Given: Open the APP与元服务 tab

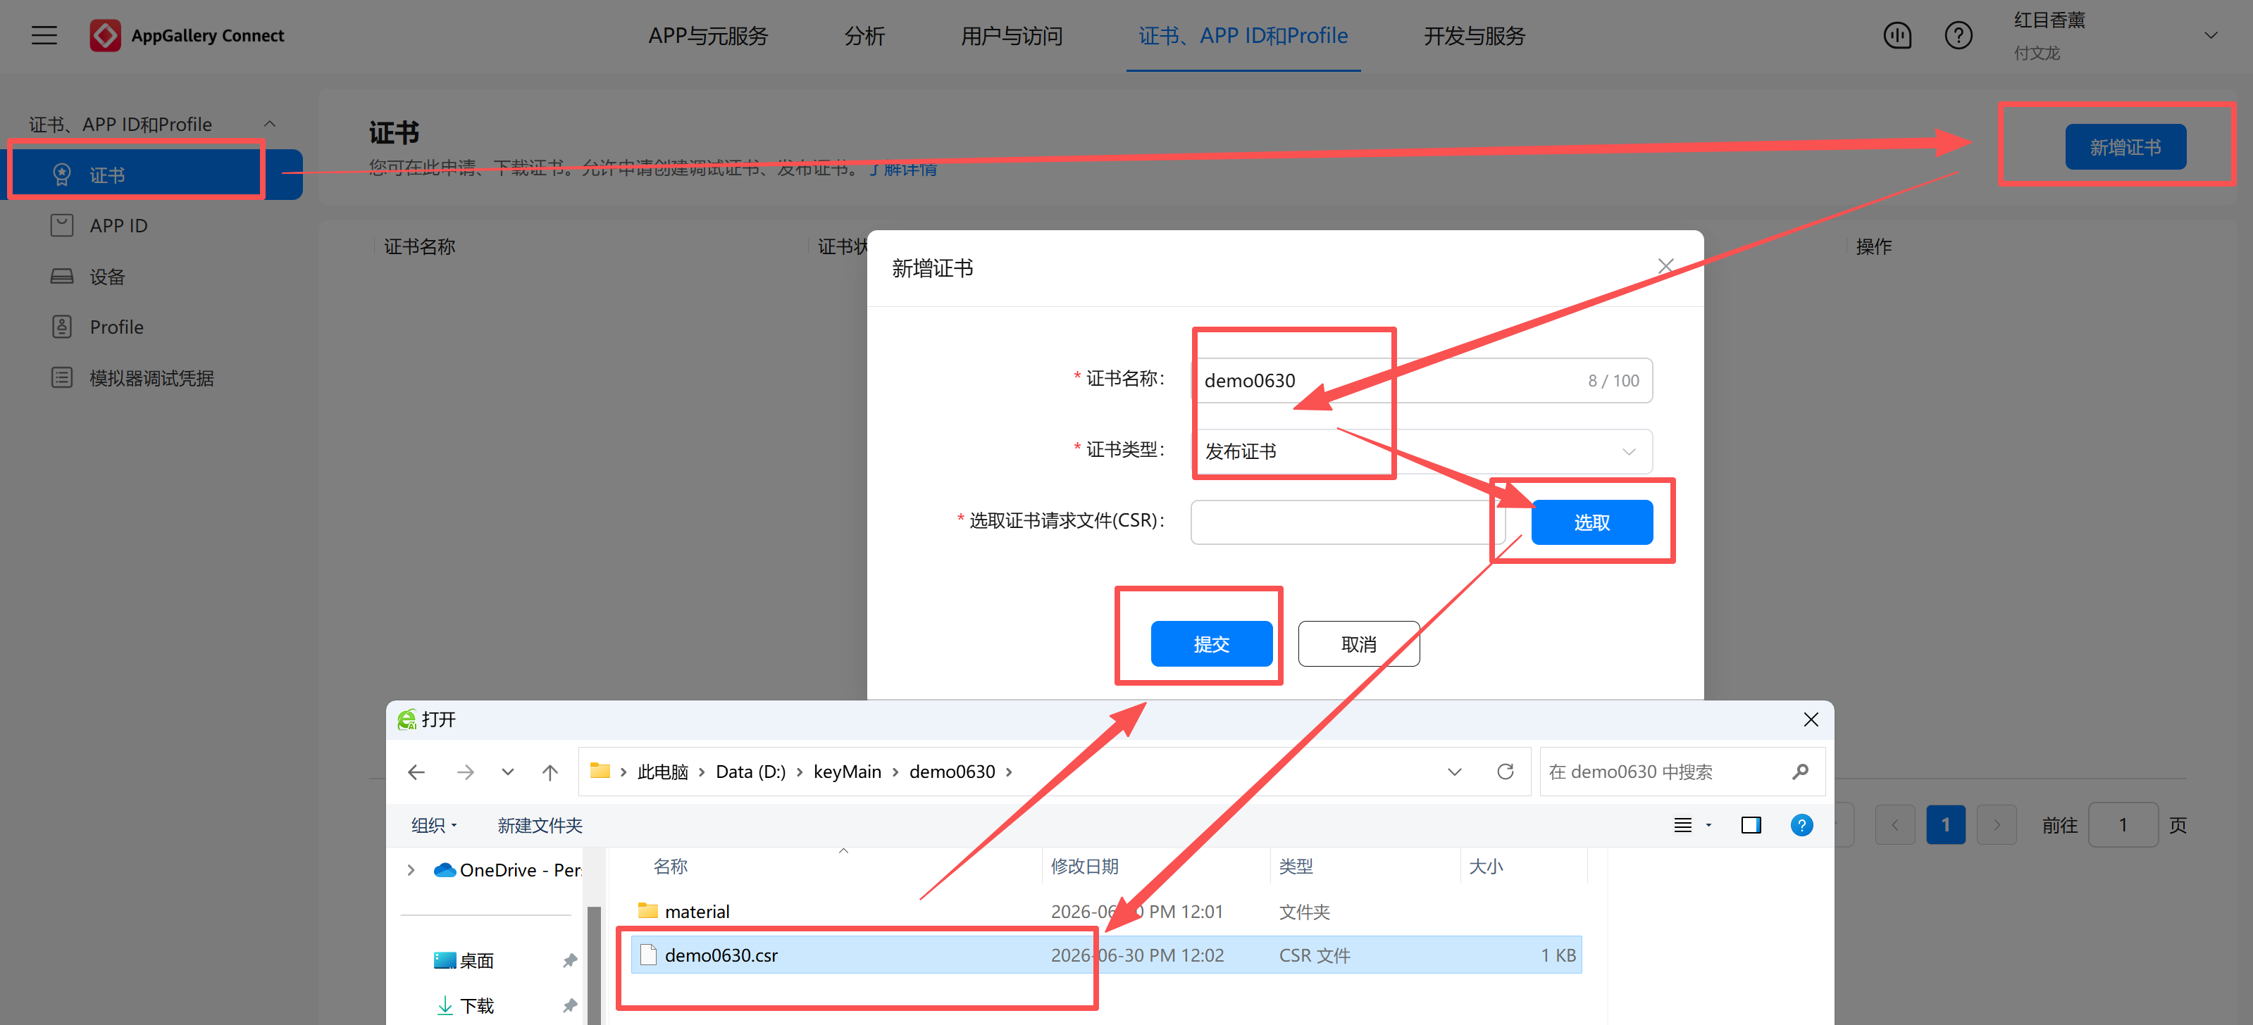Looking at the screenshot, I should [707, 35].
